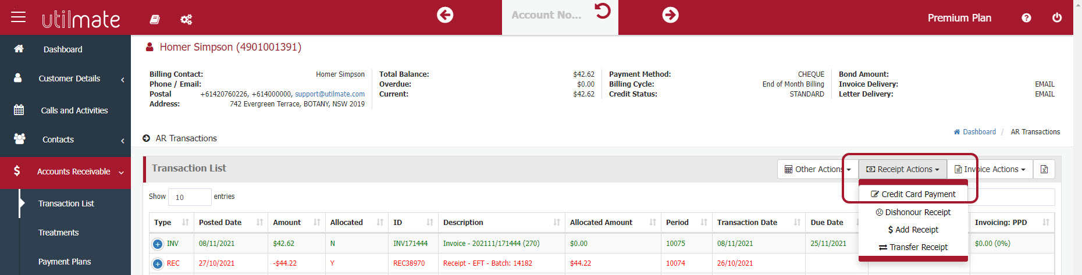The height and width of the screenshot is (275, 1082).
Task: Go back with left arrow icon
Action: pos(445,15)
